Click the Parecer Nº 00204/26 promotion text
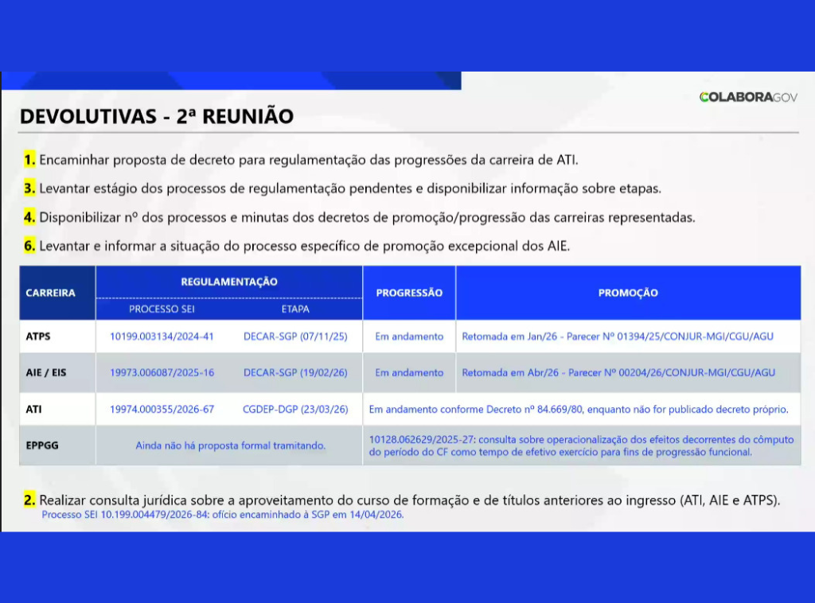Viewport: 815px width, 603px height. (618, 372)
